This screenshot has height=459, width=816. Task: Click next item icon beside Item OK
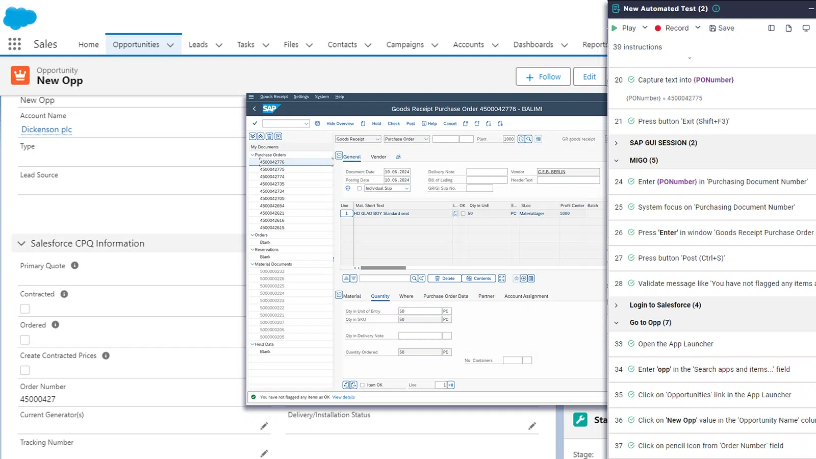pos(353,385)
